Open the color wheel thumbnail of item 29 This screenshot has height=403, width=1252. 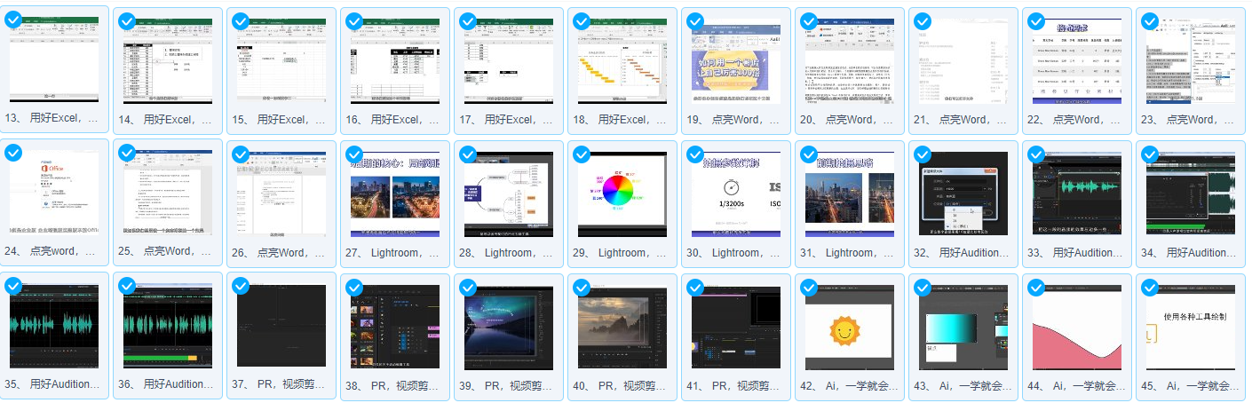pyautogui.click(x=622, y=193)
